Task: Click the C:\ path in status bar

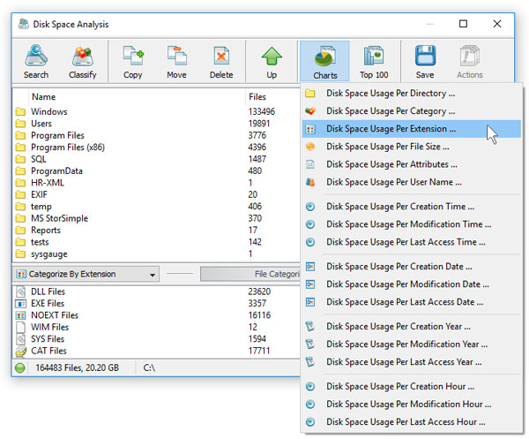Action: (149, 367)
